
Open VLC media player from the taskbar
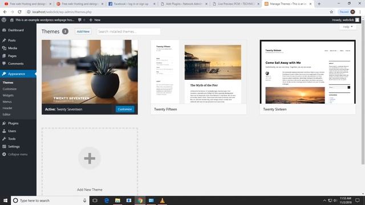click(162, 200)
